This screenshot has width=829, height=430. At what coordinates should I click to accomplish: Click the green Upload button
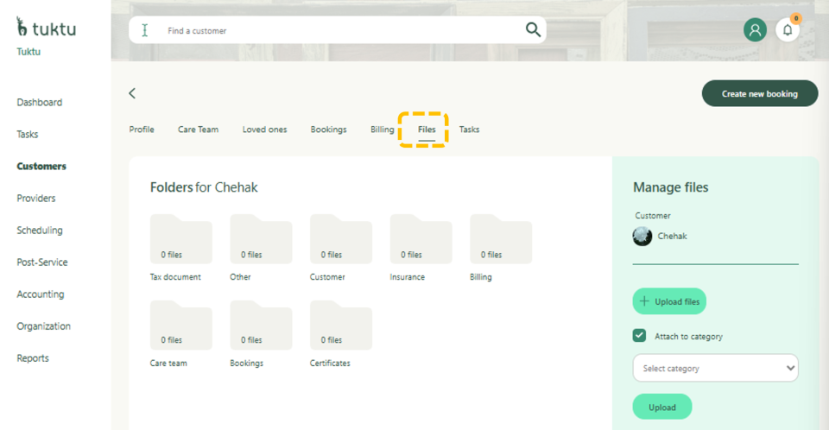point(662,407)
